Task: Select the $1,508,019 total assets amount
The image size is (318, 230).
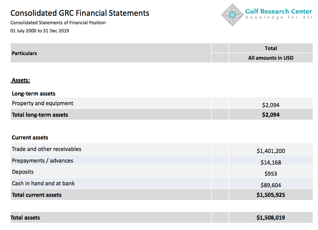Action: coord(271,218)
